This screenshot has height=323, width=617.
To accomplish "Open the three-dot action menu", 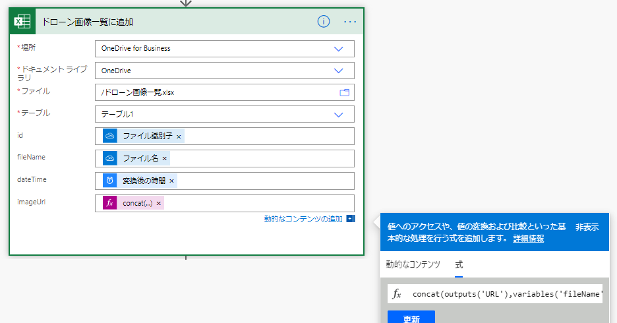I will [x=350, y=22].
